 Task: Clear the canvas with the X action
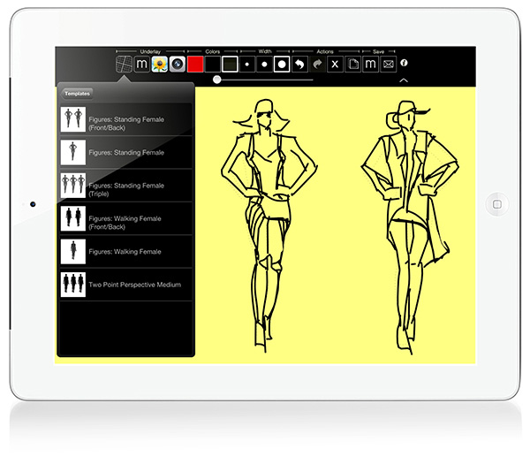point(335,65)
